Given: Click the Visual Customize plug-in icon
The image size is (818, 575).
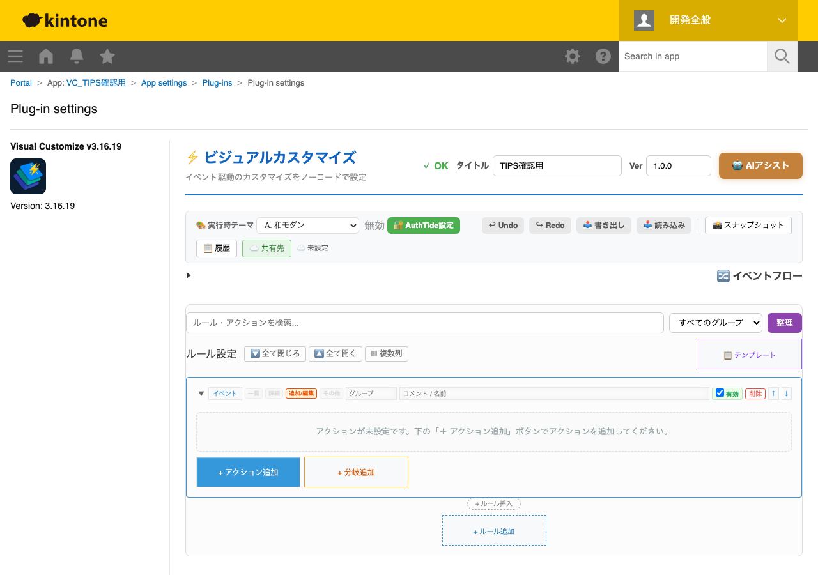Looking at the screenshot, I should click(x=28, y=176).
